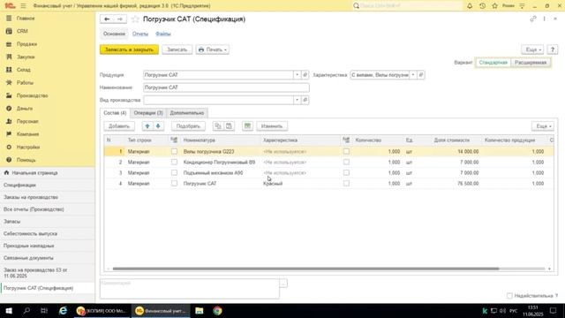Switch variant to Расширенная
This screenshot has width=565, height=318.
click(531, 63)
